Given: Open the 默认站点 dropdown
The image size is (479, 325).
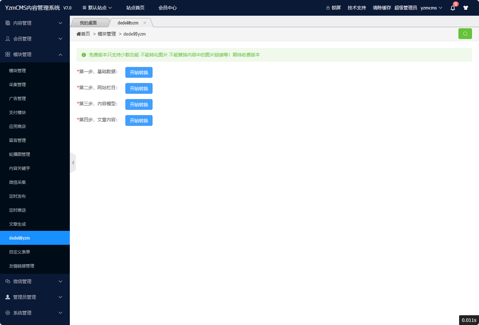Looking at the screenshot, I should point(97,8).
